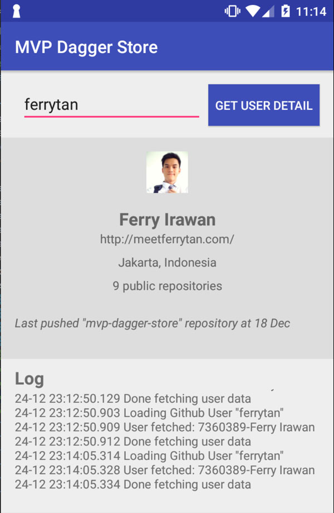Open the meetferrytan.com website link
This screenshot has width=334, height=513.
167,239
